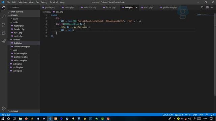Open the Help menu

pyautogui.click(x=62, y=2)
